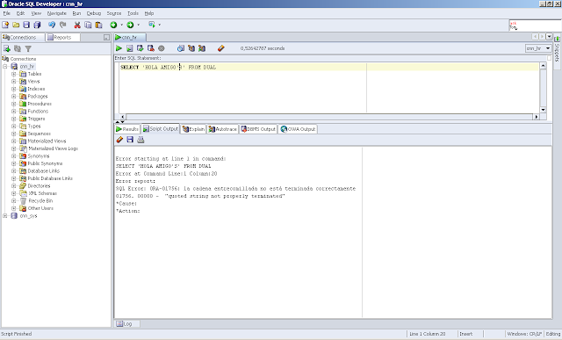Switch to the Reports tab
Image resolution: width=562 pixels, height=340 pixels.
(x=62, y=37)
